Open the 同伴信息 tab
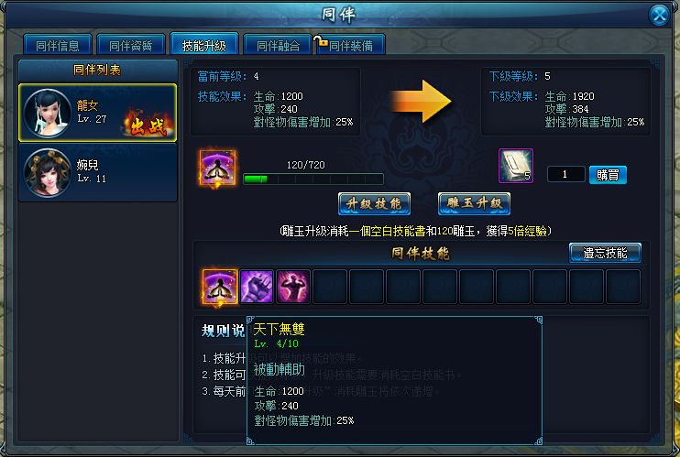This screenshot has height=457, width=680. point(58,45)
